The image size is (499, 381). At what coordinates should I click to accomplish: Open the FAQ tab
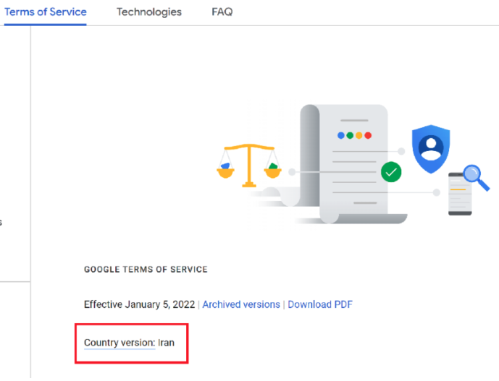click(x=222, y=12)
